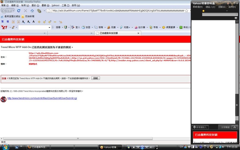Click the Firefox Reload icon
240x150 pixels.
click(19, 10)
